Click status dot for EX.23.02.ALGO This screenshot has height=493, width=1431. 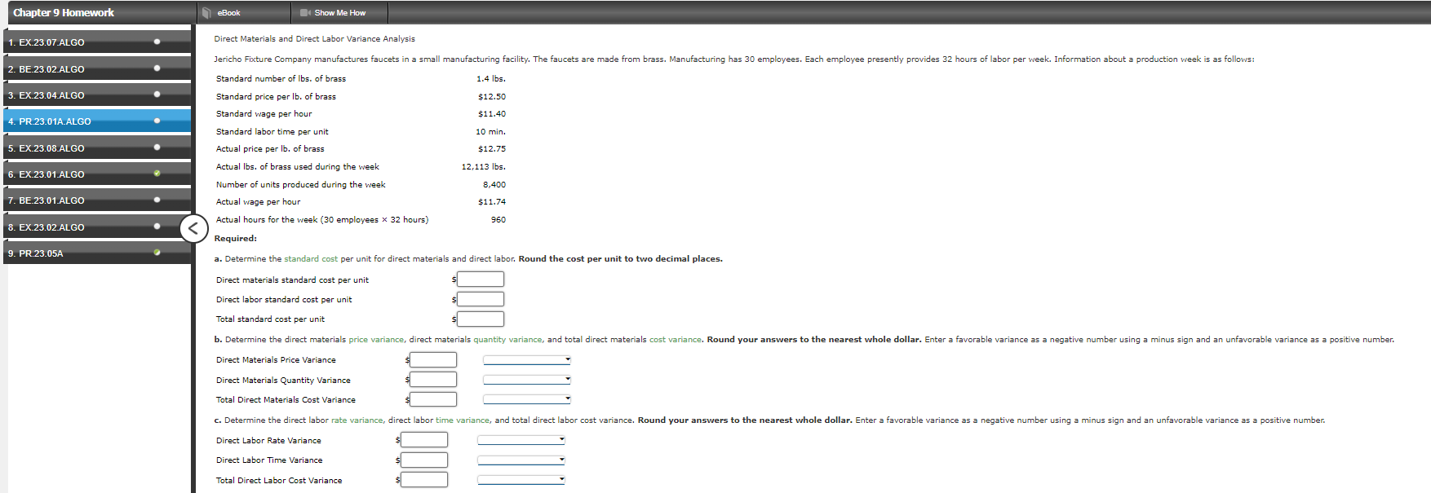click(157, 227)
